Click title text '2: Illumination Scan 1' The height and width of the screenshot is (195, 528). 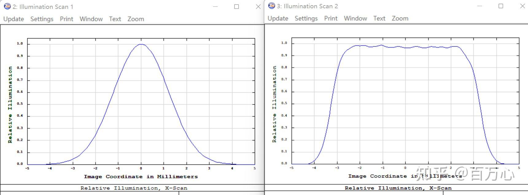point(43,7)
